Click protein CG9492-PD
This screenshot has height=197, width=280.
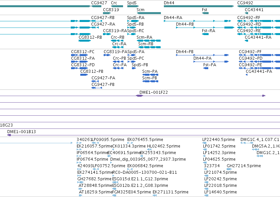[260, 62]
